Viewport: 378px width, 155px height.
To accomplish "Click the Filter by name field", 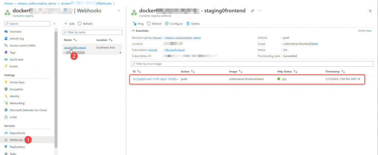I will click(92, 32).
